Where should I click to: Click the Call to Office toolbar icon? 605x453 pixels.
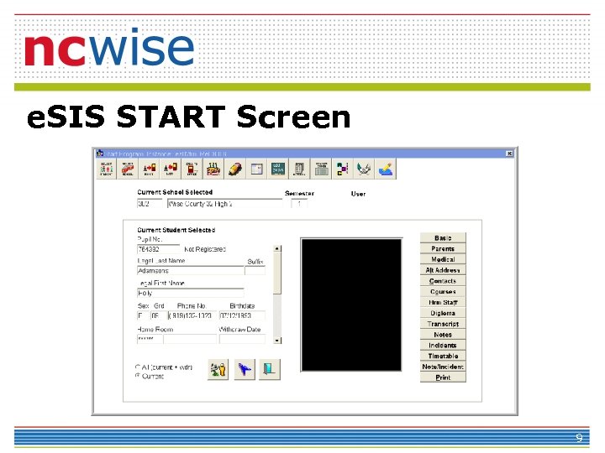[192, 169]
